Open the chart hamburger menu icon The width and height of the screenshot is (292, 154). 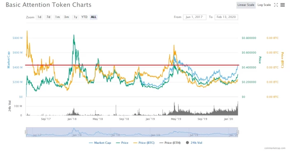coord(283,5)
